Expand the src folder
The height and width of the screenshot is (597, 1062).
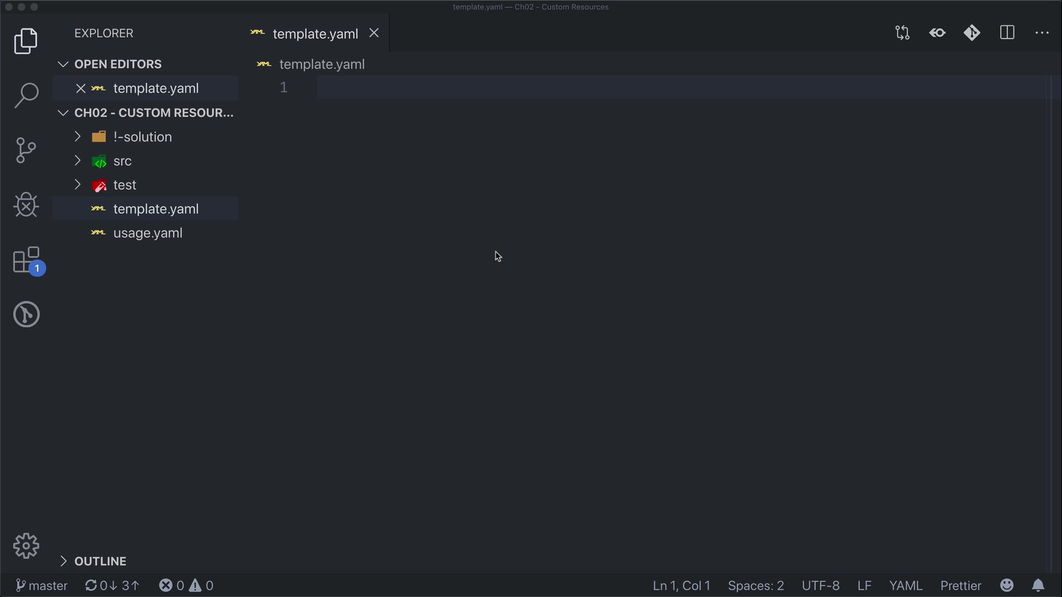(x=122, y=161)
